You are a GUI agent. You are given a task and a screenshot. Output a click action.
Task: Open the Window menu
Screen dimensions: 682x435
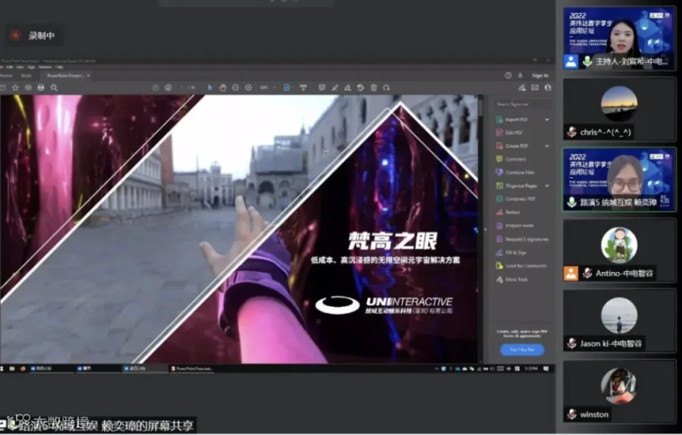[x=45, y=67]
